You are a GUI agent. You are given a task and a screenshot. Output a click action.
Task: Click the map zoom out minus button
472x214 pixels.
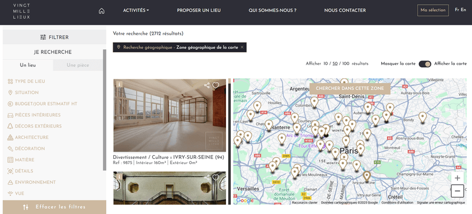pyautogui.click(x=457, y=191)
